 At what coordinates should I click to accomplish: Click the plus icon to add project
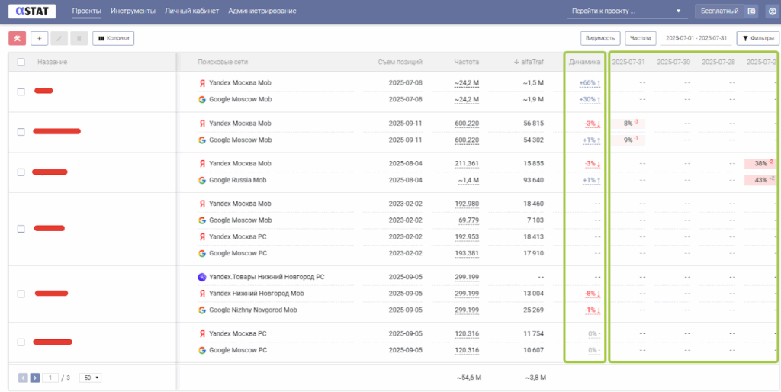coord(39,38)
